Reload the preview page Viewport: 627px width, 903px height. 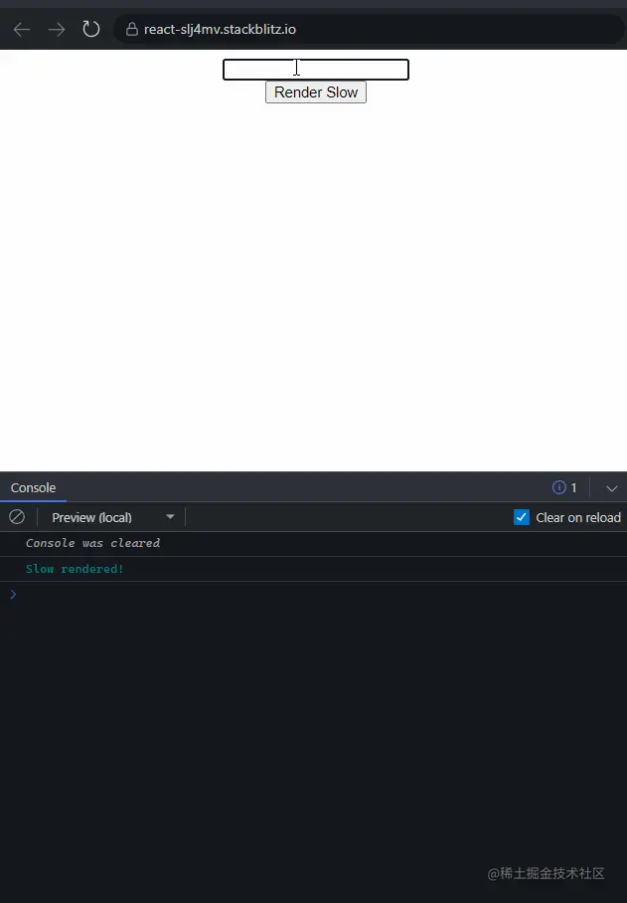point(90,29)
